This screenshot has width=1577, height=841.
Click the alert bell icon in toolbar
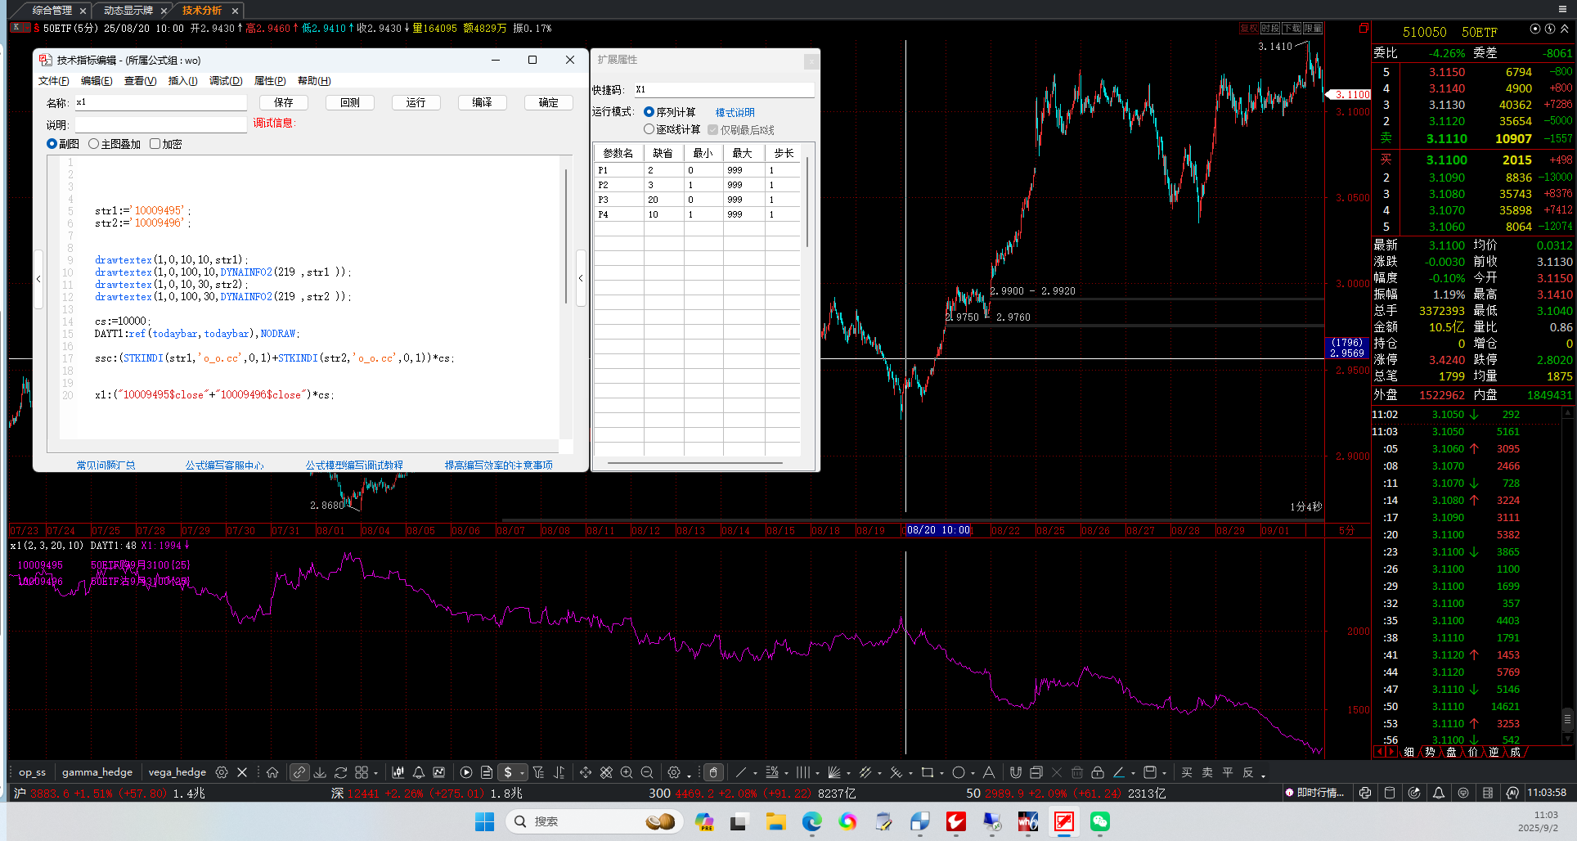tap(419, 772)
